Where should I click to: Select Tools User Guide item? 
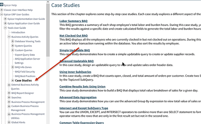click(x=17, y=28)
